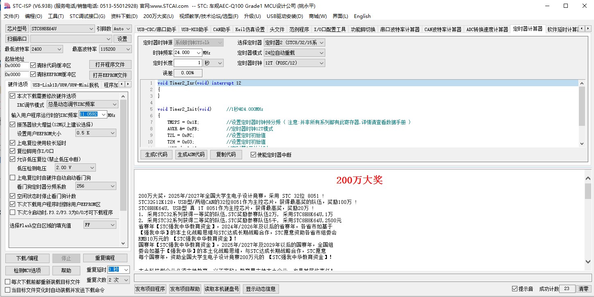This screenshot has height=297, width=594.
Task: Click 下载/编程 button
Action: (27, 258)
